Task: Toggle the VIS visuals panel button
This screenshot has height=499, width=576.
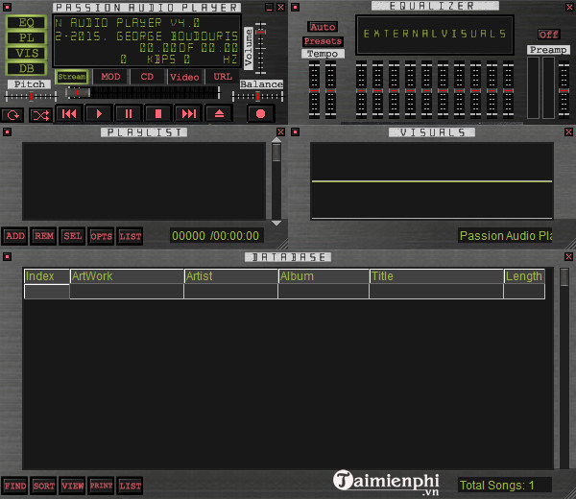Action: coord(27,53)
